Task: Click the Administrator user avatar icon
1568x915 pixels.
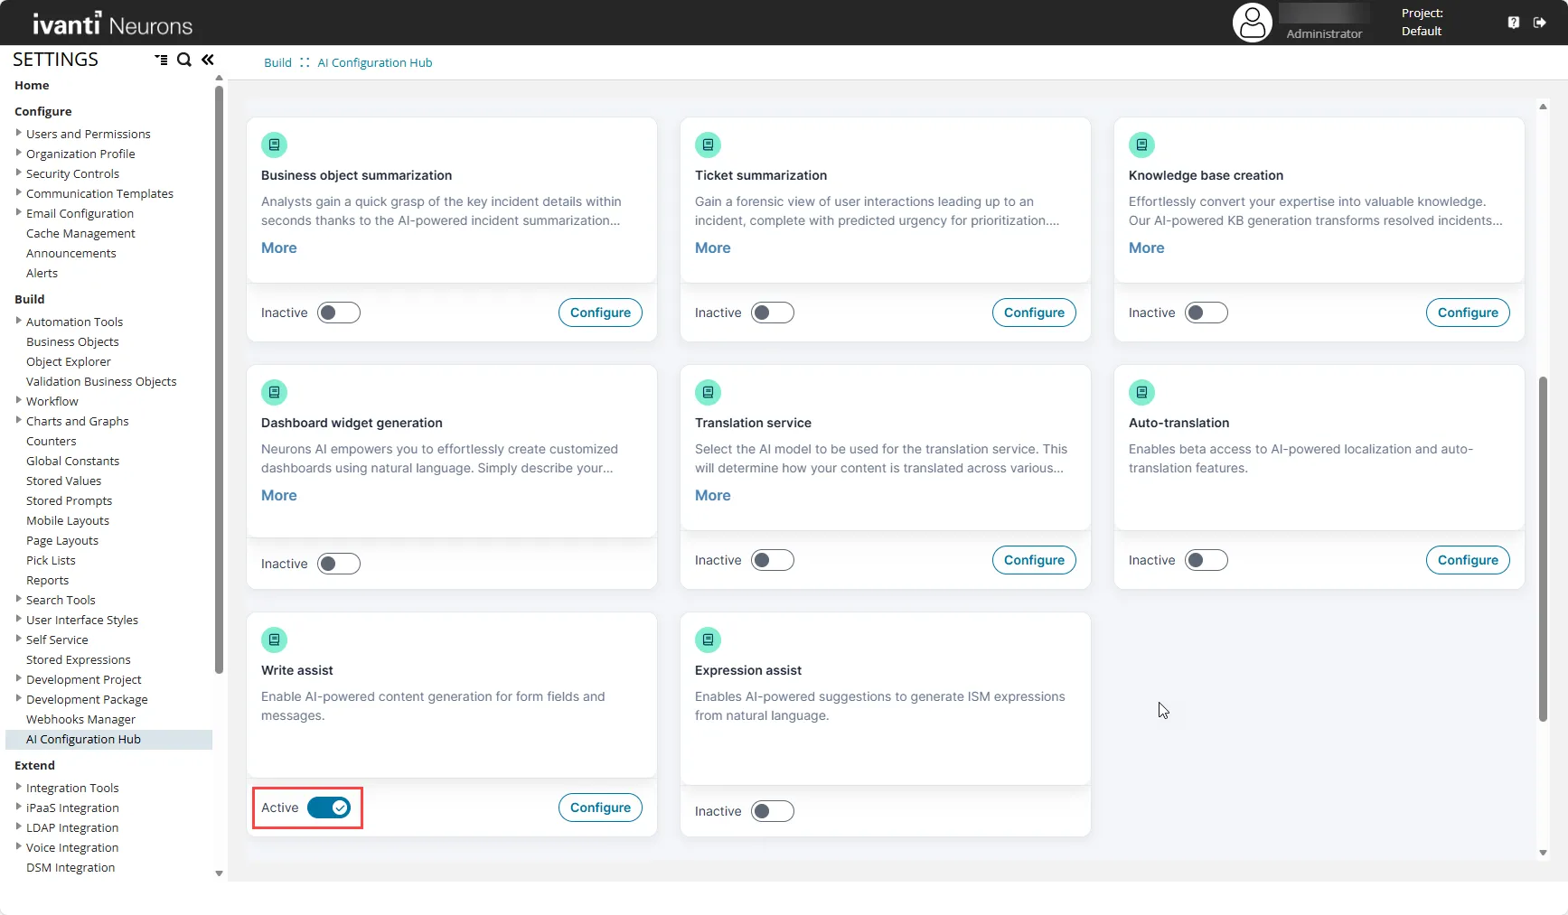Action: 1253,23
